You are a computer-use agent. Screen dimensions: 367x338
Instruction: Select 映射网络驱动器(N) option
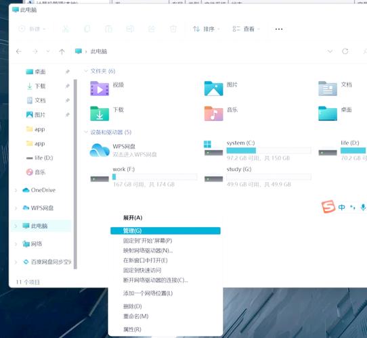[148, 251]
